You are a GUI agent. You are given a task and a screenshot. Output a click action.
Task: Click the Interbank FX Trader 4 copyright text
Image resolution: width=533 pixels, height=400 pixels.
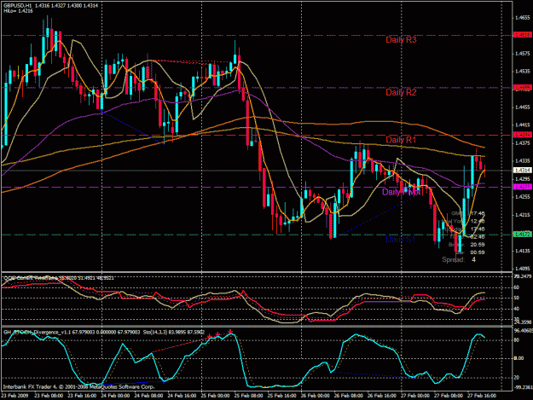coord(78,386)
